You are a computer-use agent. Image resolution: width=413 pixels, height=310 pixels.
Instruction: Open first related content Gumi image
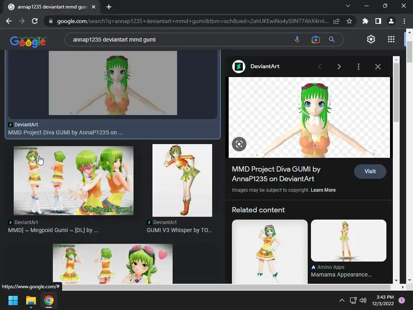point(270,252)
